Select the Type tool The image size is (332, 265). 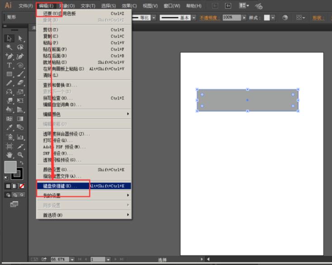coord(9,65)
